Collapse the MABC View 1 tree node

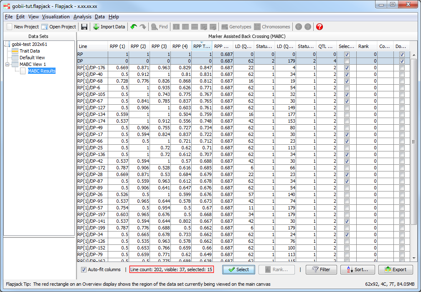7,64
